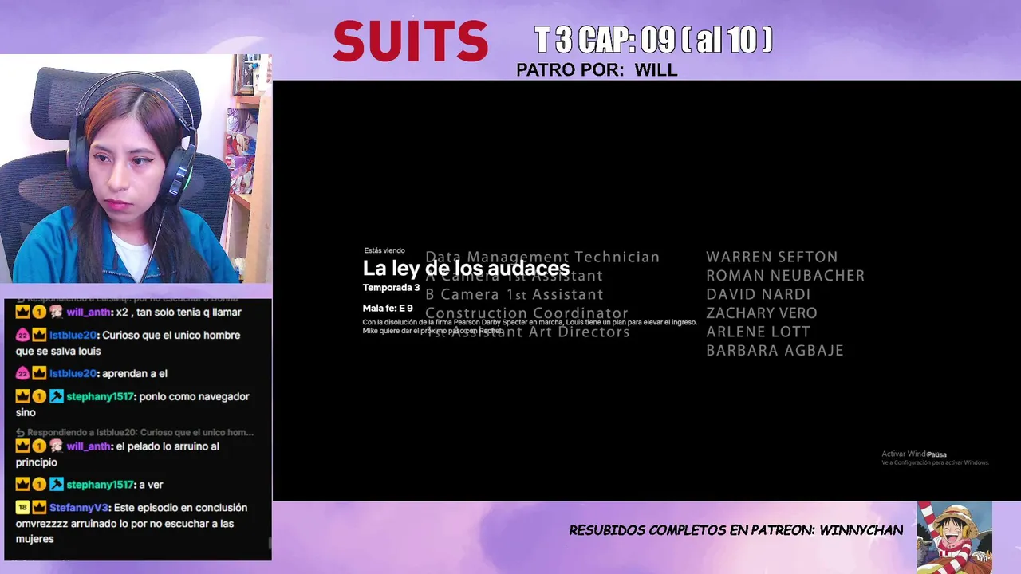Open lstblue20's profile from the "Curioso que" message
Image resolution: width=1021 pixels, height=574 pixels.
pos(73,336)
